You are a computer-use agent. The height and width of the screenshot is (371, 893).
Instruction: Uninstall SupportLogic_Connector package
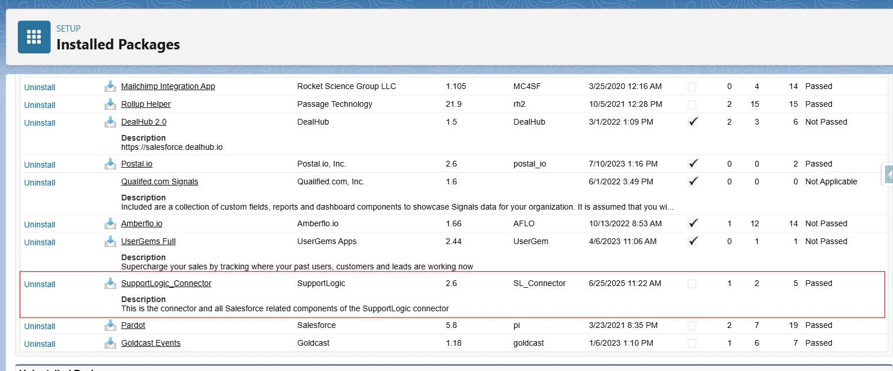[x=40, y=284]
